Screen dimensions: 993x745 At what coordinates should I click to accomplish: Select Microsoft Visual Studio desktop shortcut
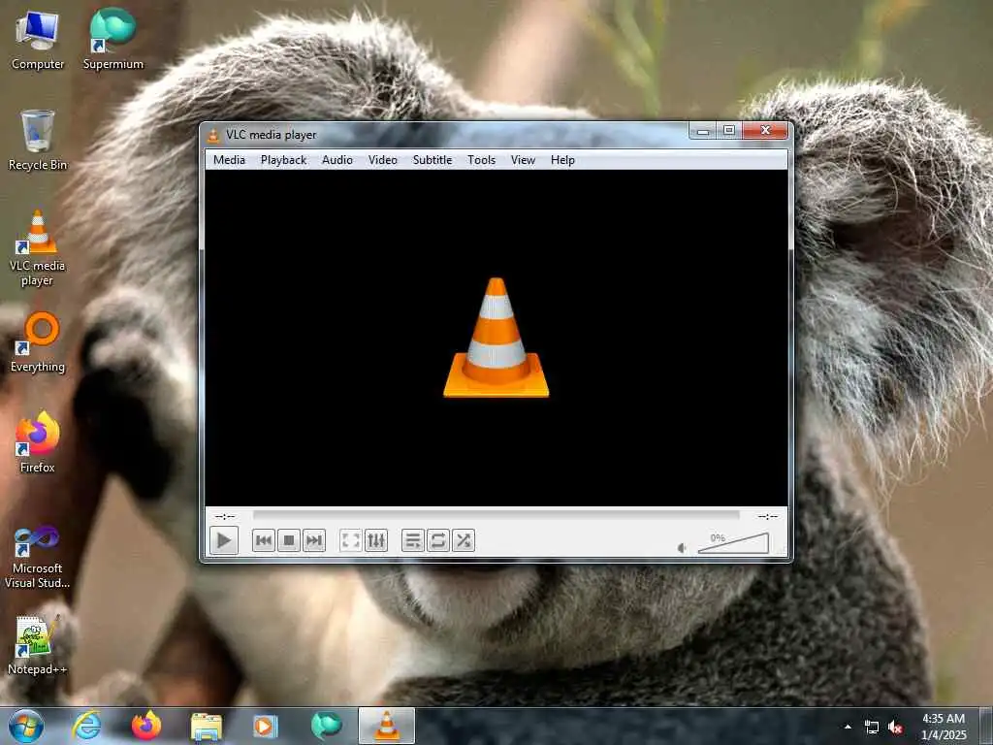[x=38, y=558]
